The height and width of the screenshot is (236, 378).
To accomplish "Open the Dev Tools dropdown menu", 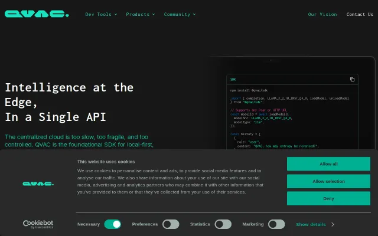I will click(101, 14).
